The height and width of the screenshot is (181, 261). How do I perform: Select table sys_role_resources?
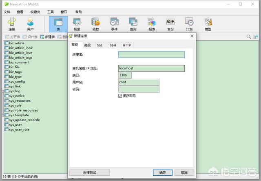(21, 110)
